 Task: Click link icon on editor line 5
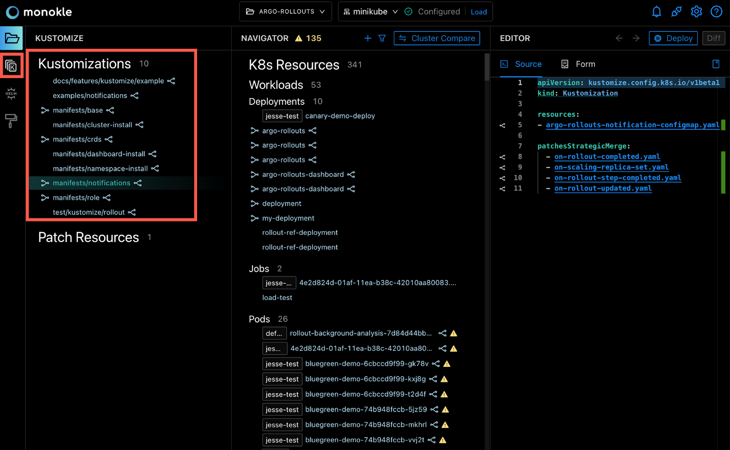(502, 125)
